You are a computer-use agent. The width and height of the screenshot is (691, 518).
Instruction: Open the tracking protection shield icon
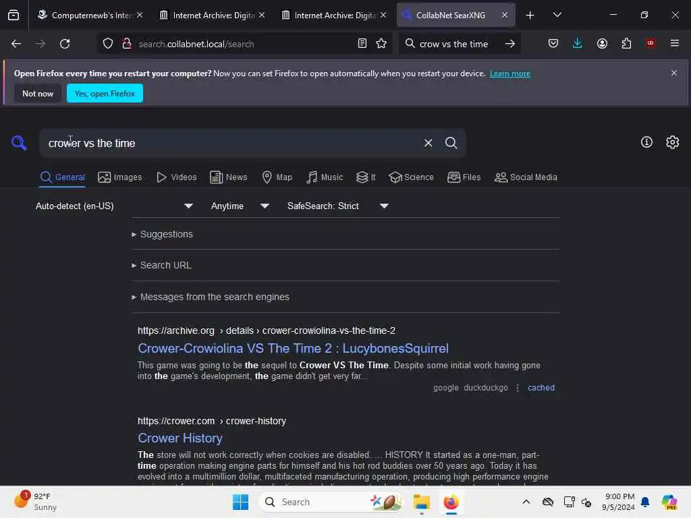[108, 44]
